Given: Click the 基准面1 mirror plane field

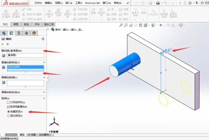Looking at the screenshot, I should point(25,55).
